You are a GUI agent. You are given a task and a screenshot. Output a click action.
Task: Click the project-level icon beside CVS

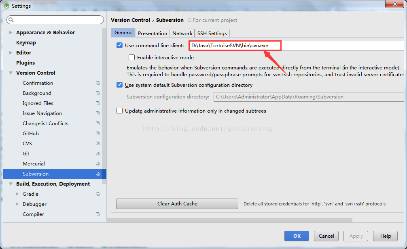[x=98, y=143]
